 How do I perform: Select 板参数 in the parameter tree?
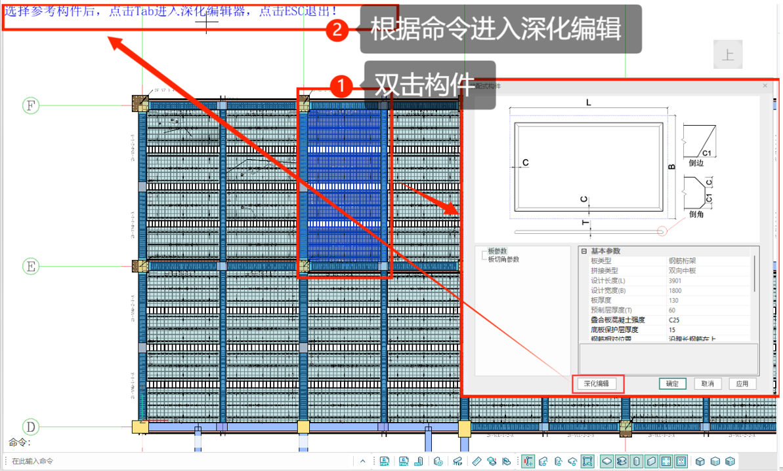497,251
